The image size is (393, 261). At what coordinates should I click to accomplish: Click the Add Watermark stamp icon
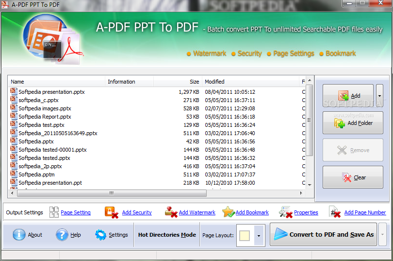click(171, 212)
